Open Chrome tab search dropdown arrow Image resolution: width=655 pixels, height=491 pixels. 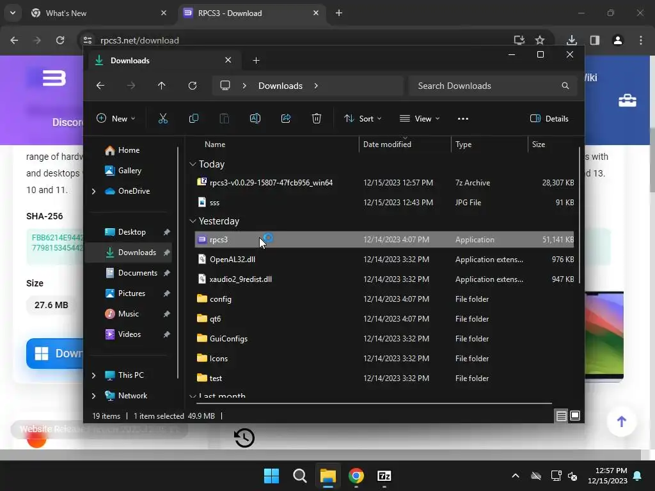click(x=13, y=13)
